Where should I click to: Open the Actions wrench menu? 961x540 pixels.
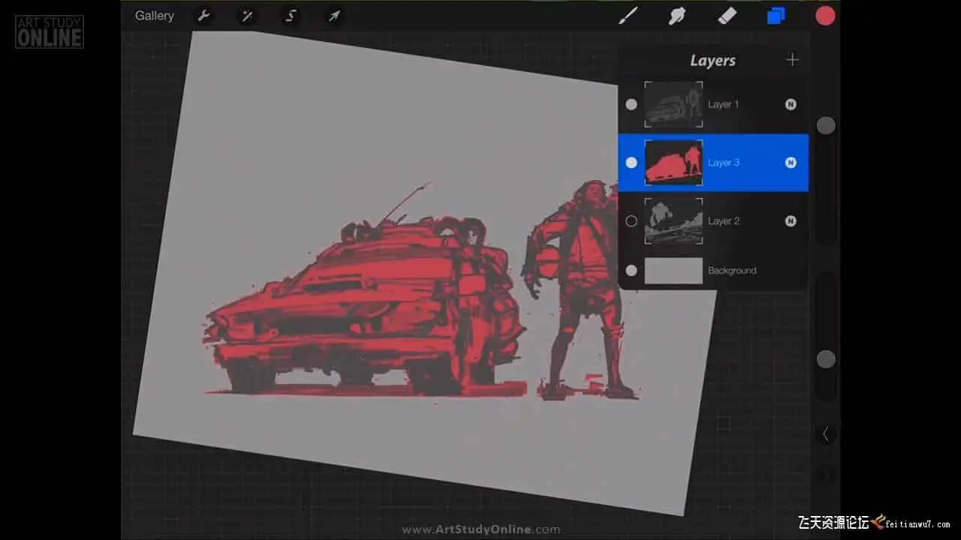[203, 16]
